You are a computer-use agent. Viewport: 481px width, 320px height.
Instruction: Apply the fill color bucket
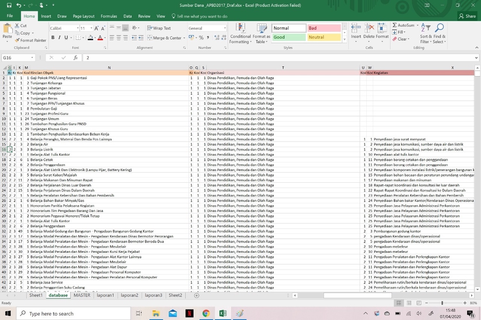(90, 38)
